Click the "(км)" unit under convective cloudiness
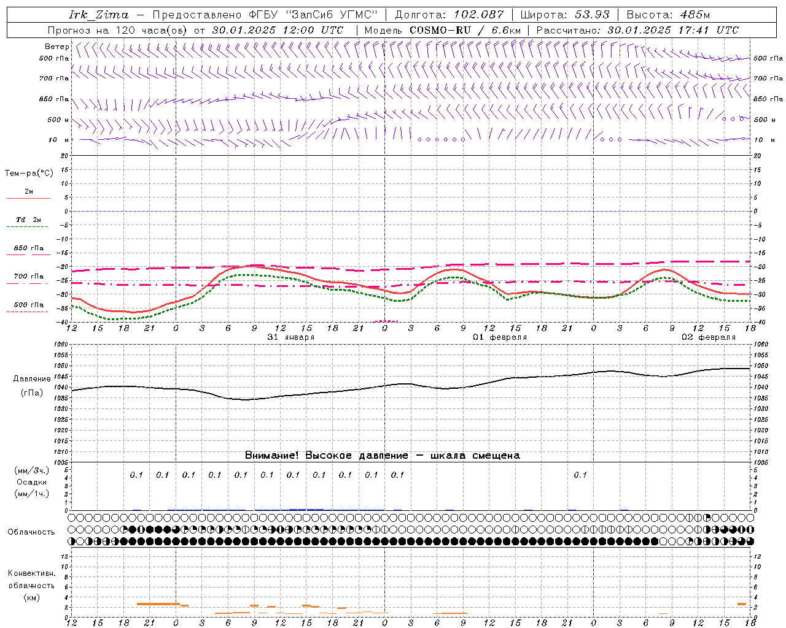786x628 pixels. (32, 597)
